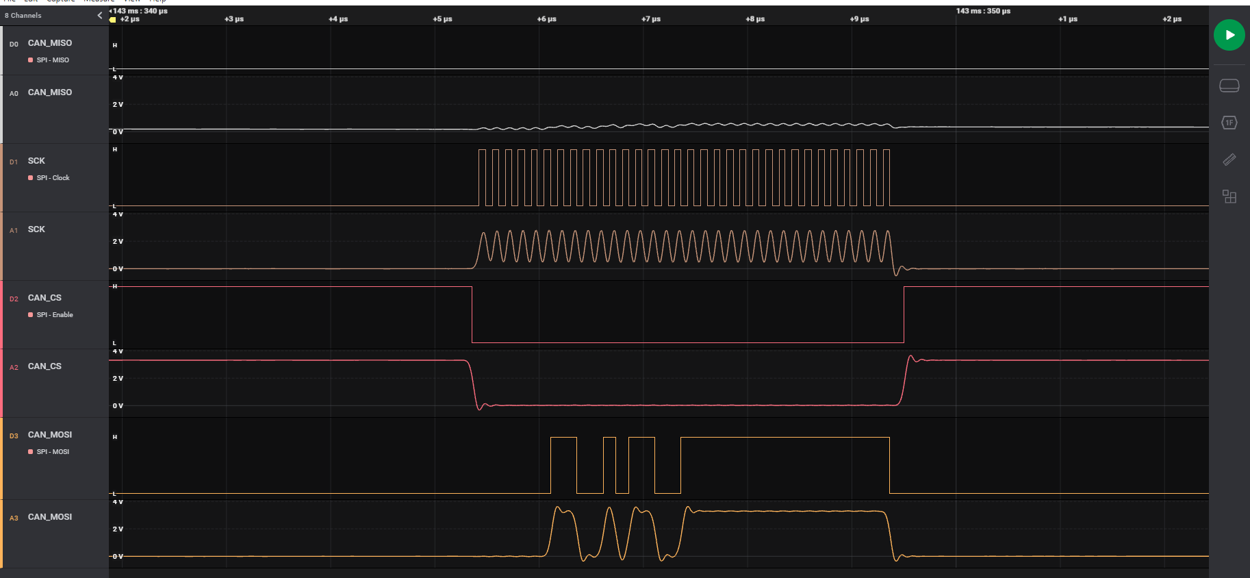The width and height of the screenshot is (1250, 578).
Task: Click the '+4 µs' time ruler tick
Action: point(338,19)
